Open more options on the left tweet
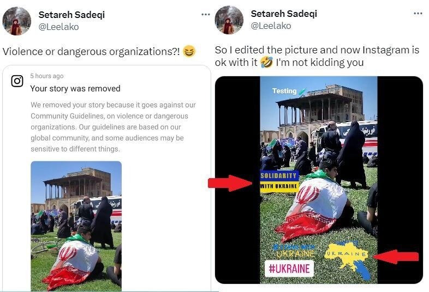 point(205,15)
